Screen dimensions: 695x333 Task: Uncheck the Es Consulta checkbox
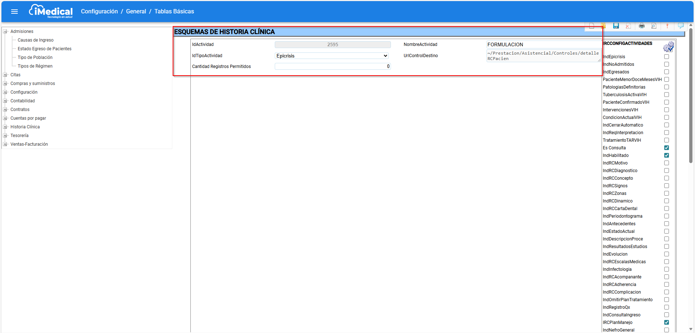click(x=666, y=148)
